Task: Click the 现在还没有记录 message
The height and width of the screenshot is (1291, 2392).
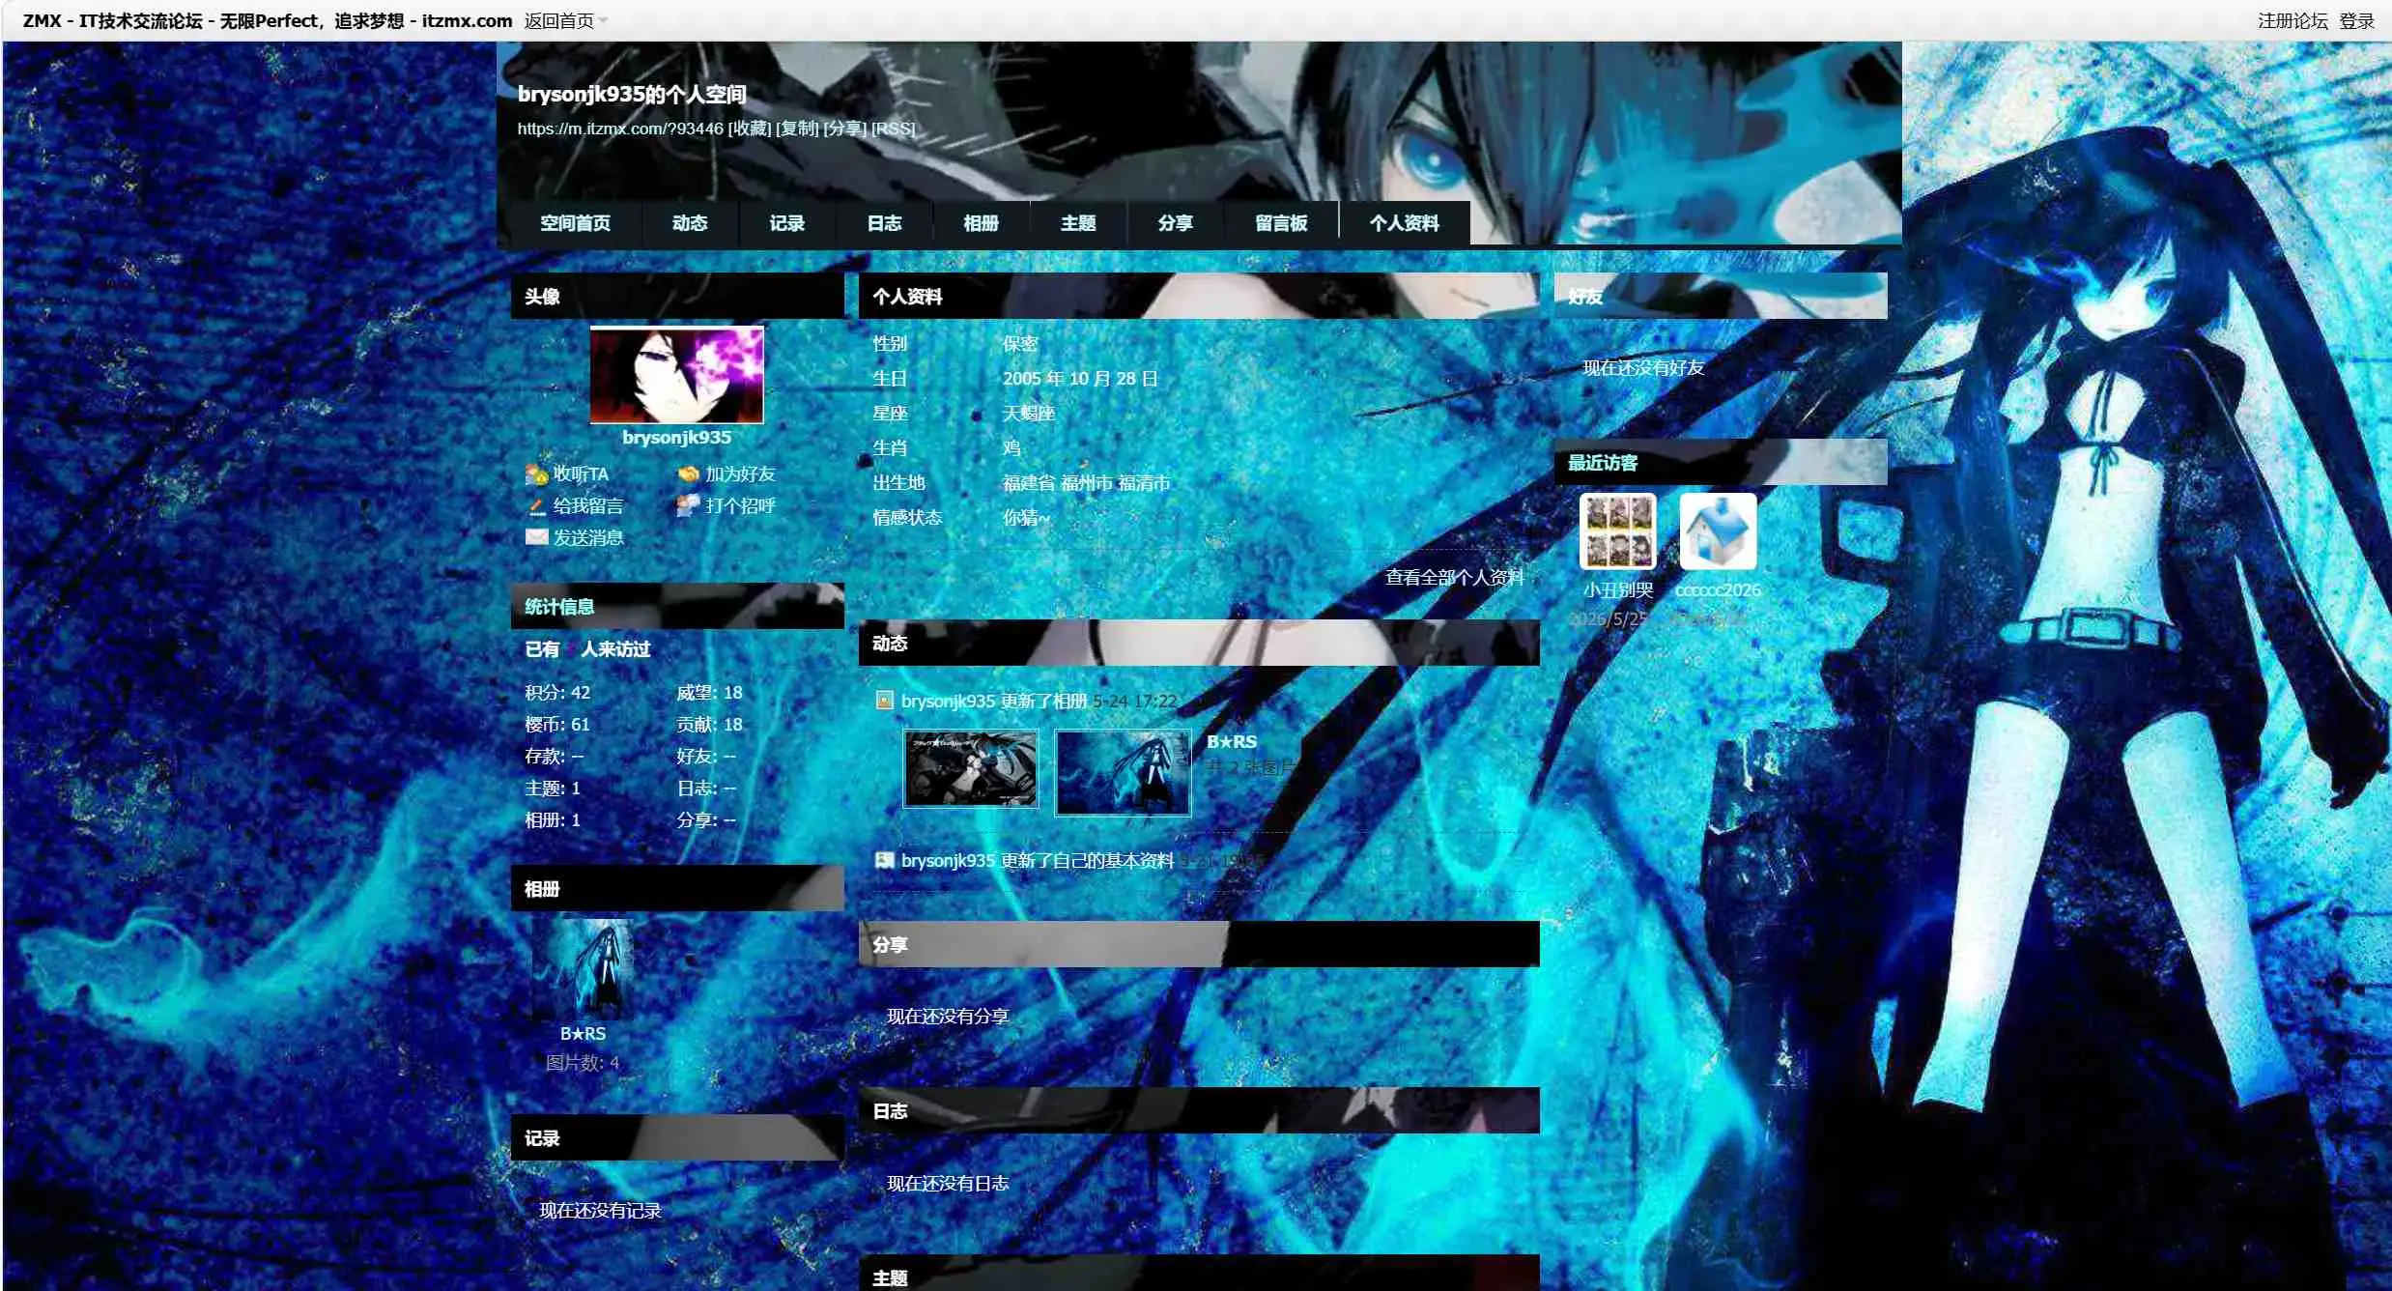Action: 600,1210
